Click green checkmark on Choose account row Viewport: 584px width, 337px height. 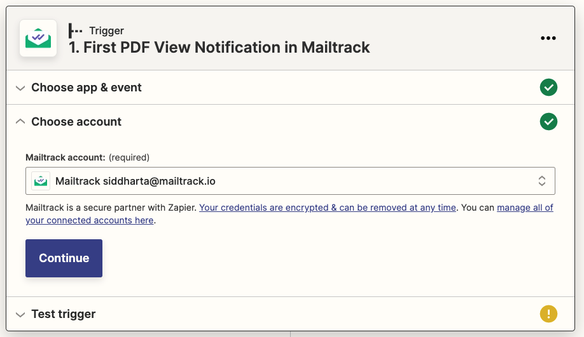pos(548,121)
